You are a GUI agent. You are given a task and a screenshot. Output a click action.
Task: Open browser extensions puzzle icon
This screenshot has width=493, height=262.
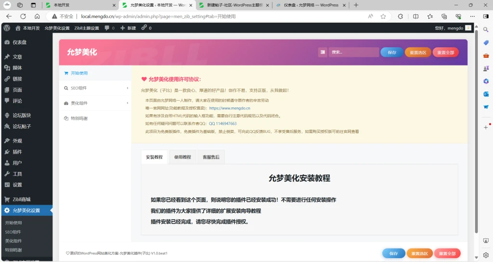[x=400, y=16]
